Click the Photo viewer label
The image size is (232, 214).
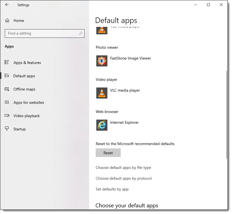[107, 48]
